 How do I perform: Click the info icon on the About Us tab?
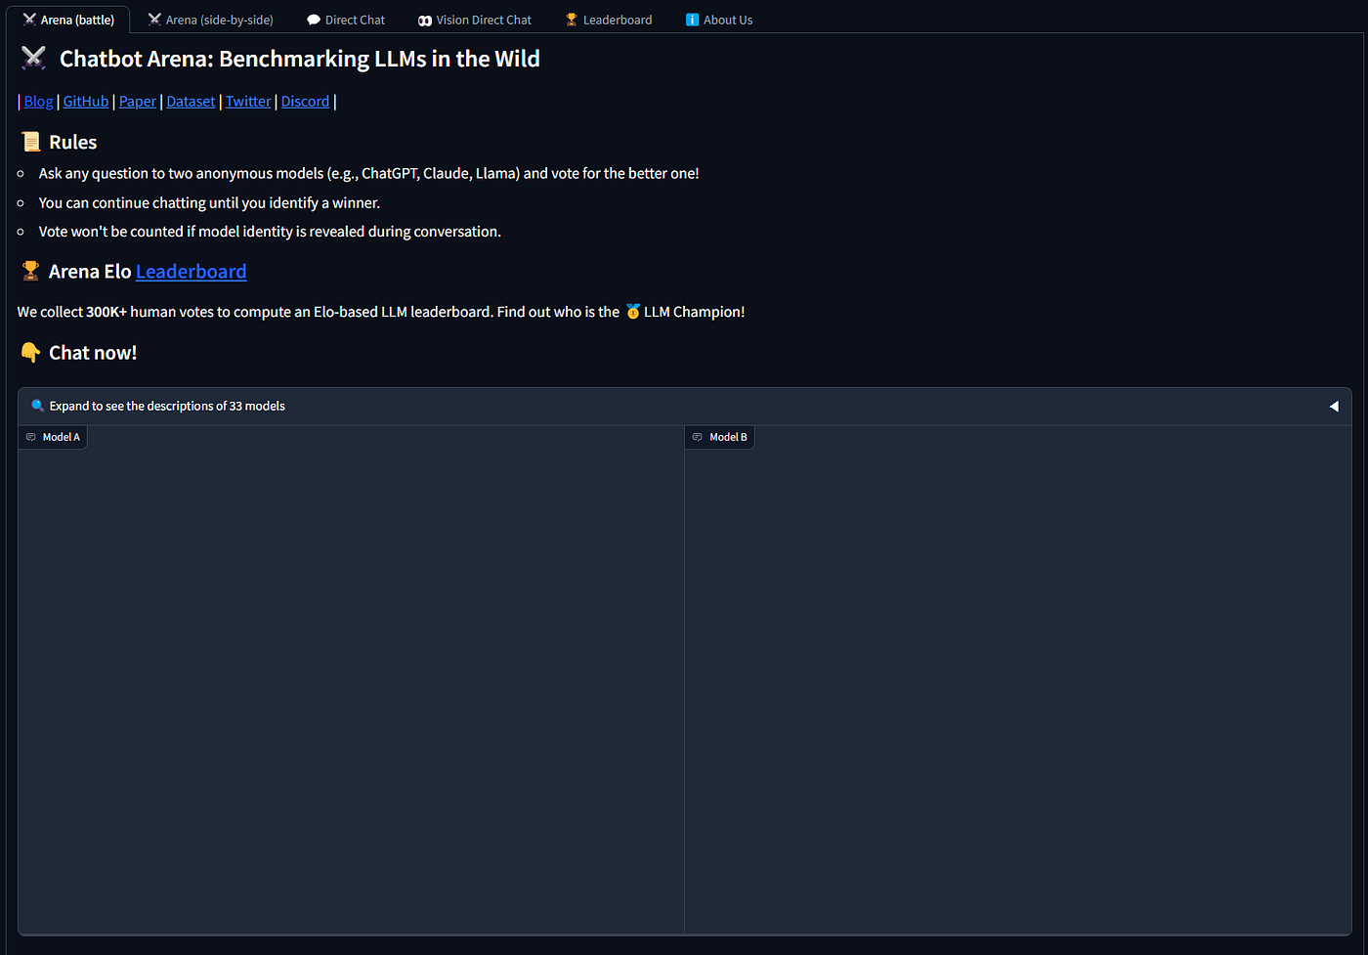click(x=691, y=19)
